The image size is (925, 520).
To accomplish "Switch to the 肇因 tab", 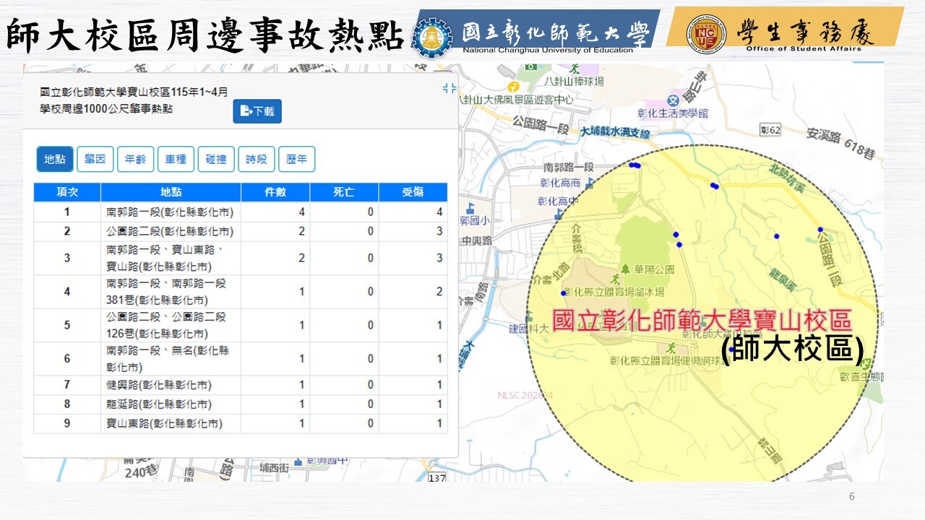I will tap(95, 160).
